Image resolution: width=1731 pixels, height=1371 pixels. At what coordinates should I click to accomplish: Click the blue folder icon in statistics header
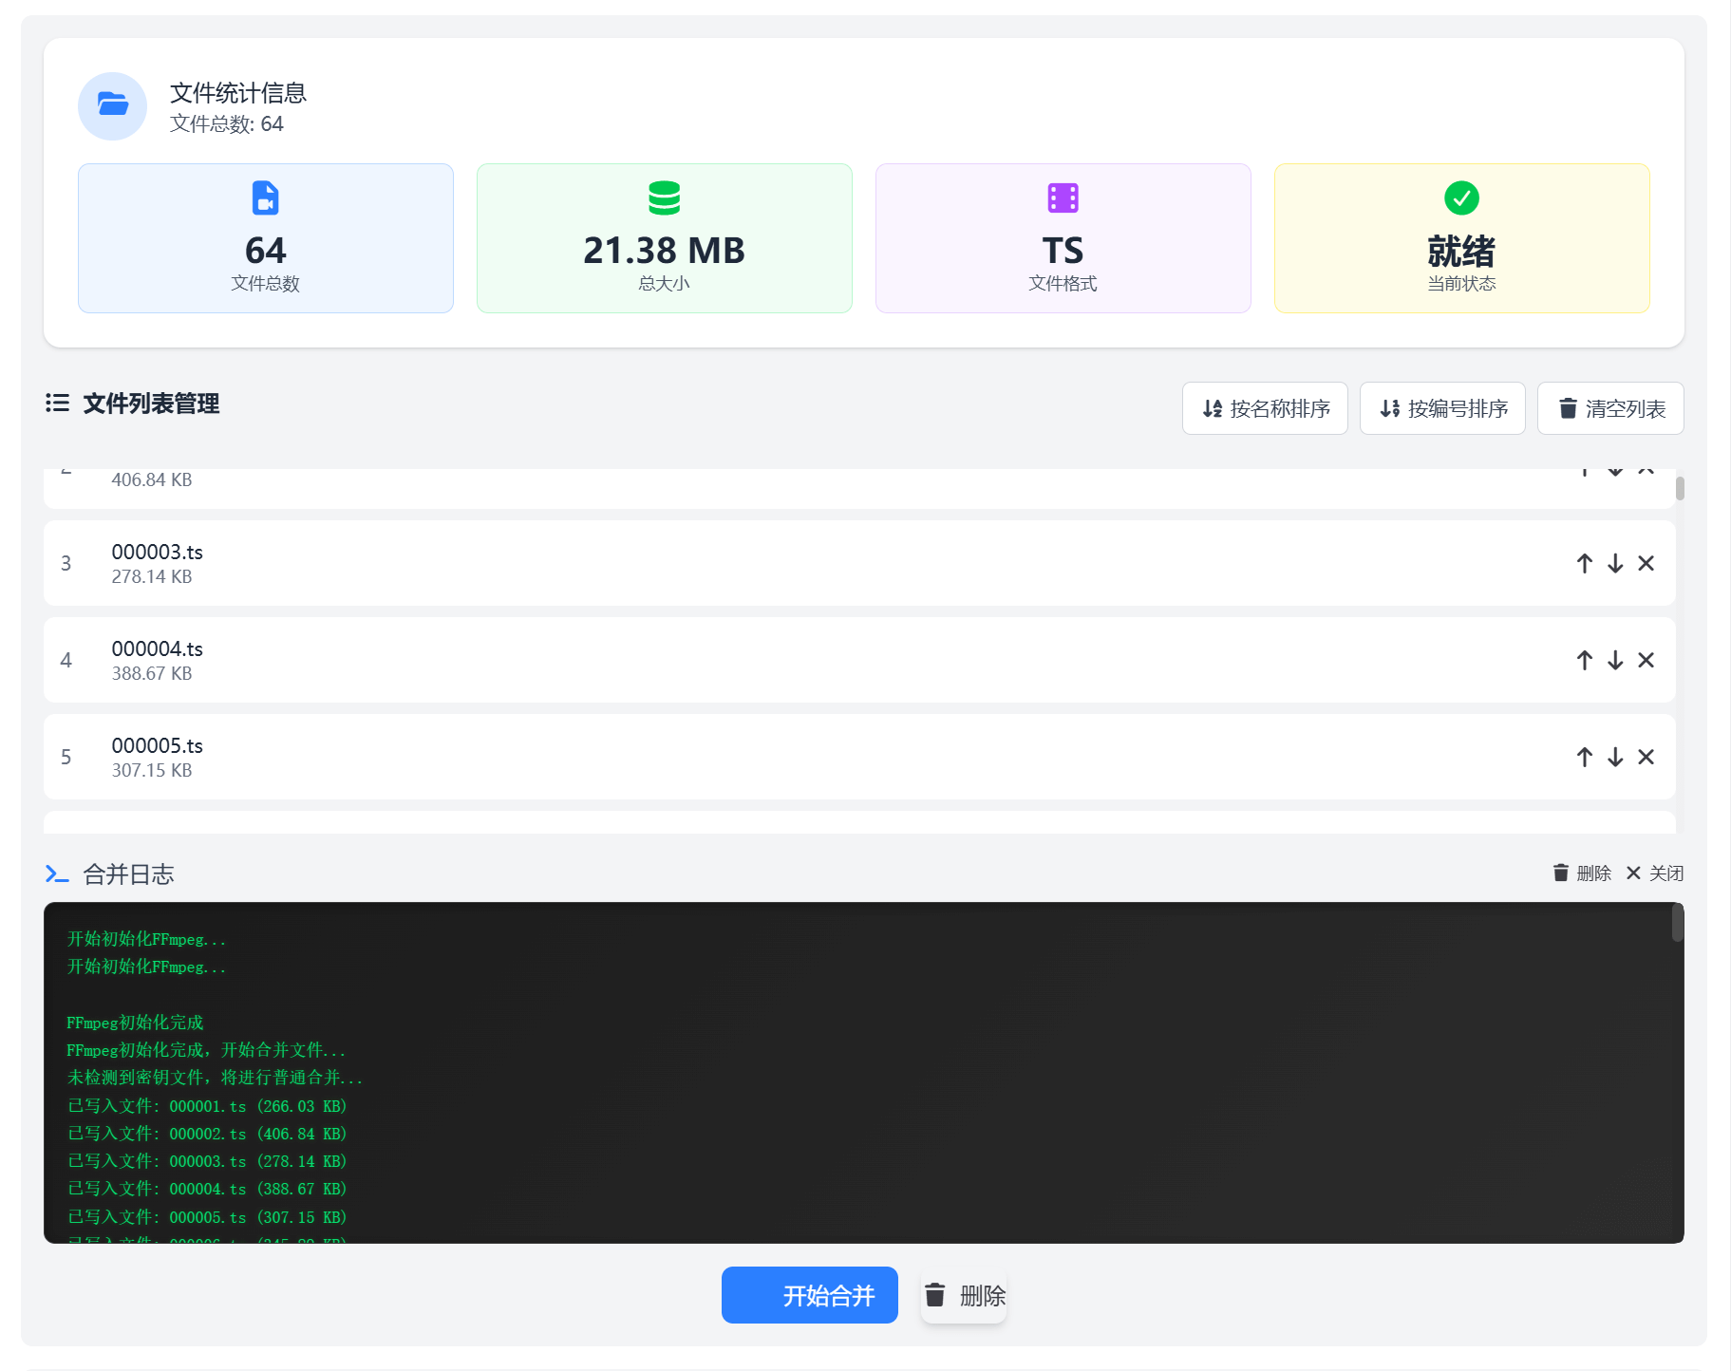(113, 105)
